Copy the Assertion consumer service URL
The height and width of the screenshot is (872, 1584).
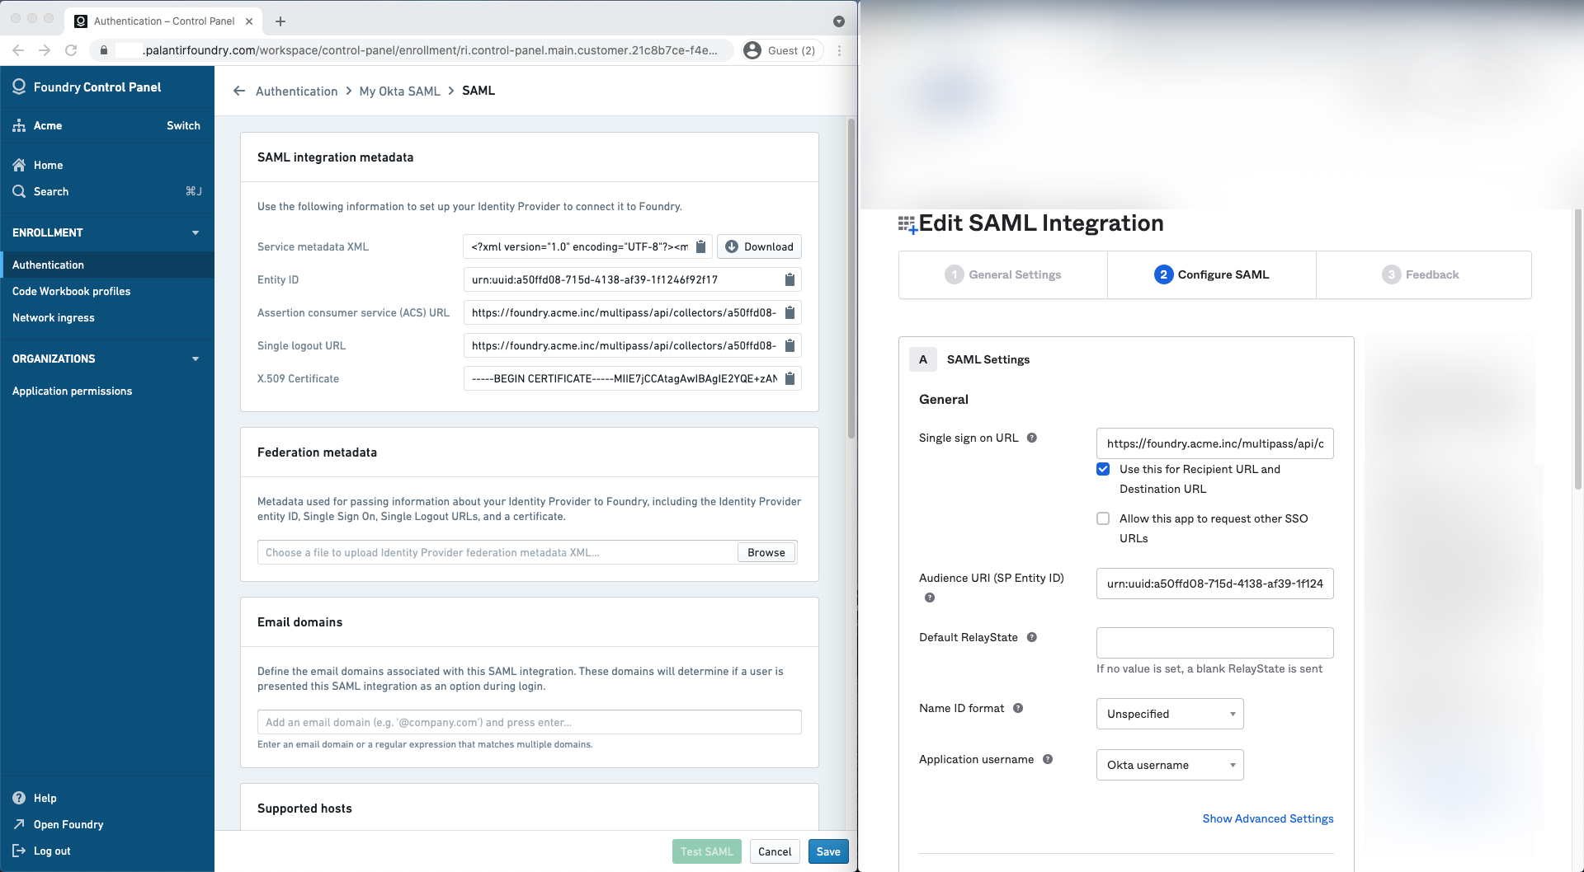(790, 312)
